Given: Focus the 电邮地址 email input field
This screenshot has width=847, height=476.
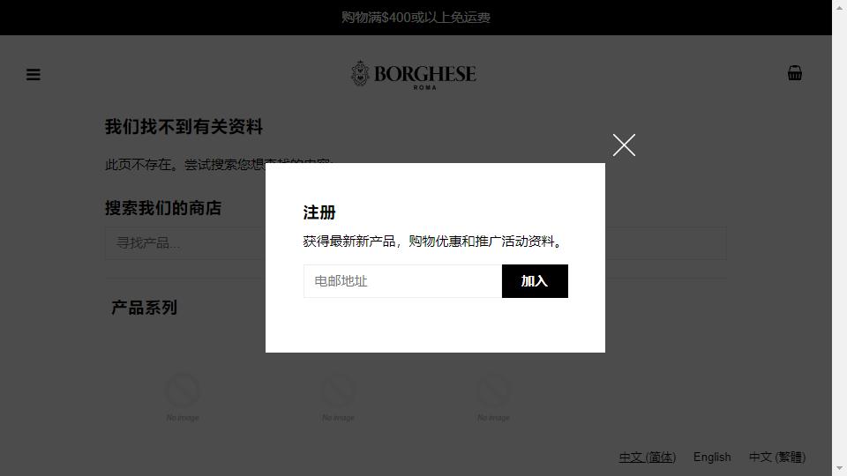Looking at the screenshot, I should pyautogui.click(x=402, y=281).
